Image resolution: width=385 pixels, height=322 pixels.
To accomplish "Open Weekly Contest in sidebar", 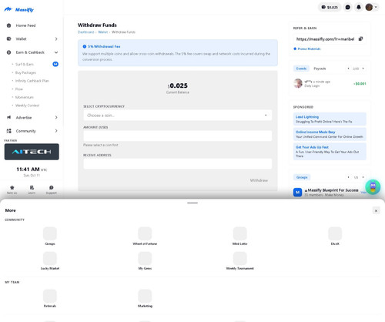I will click(x=27, y=106).
